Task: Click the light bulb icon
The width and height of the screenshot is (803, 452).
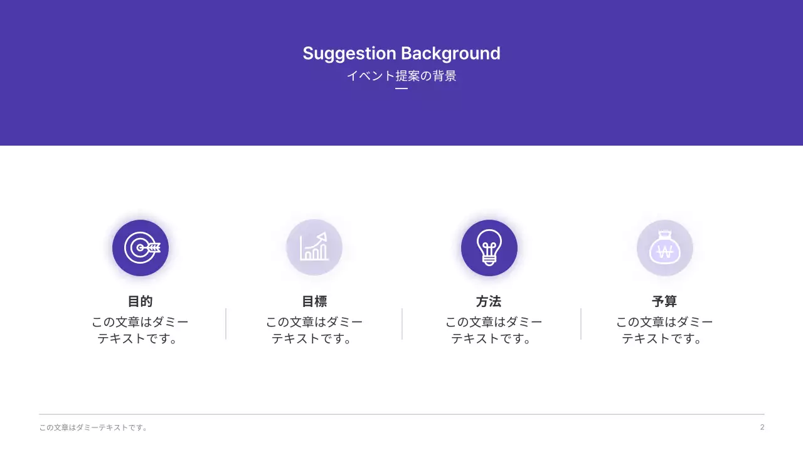Action: point(489,248)
